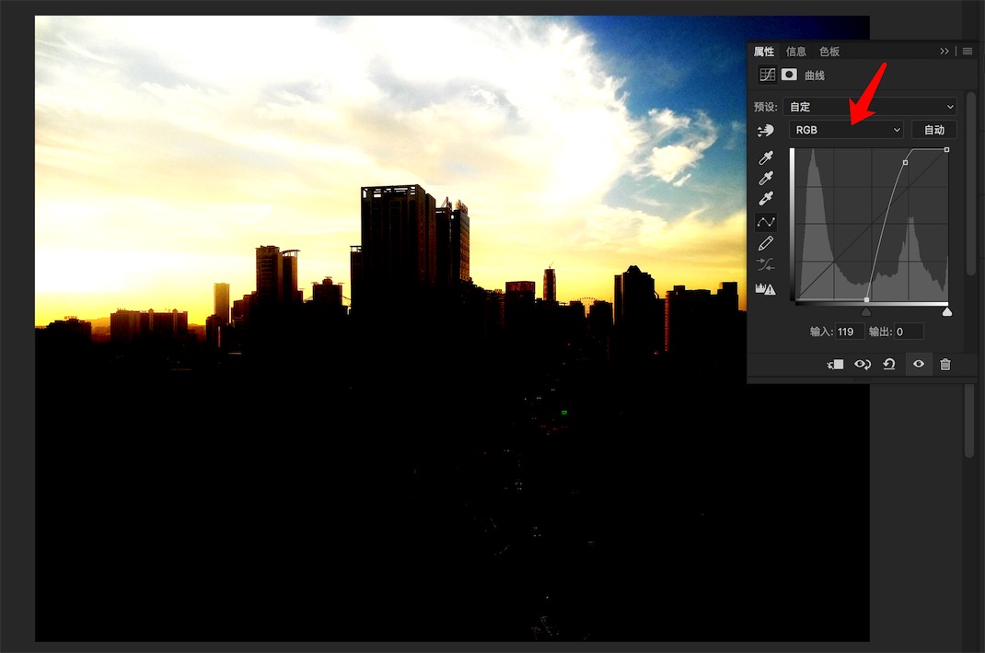Pick the gray point eyedropper
The width and height of the screenshot is (985, 653).
pos(766,178)
